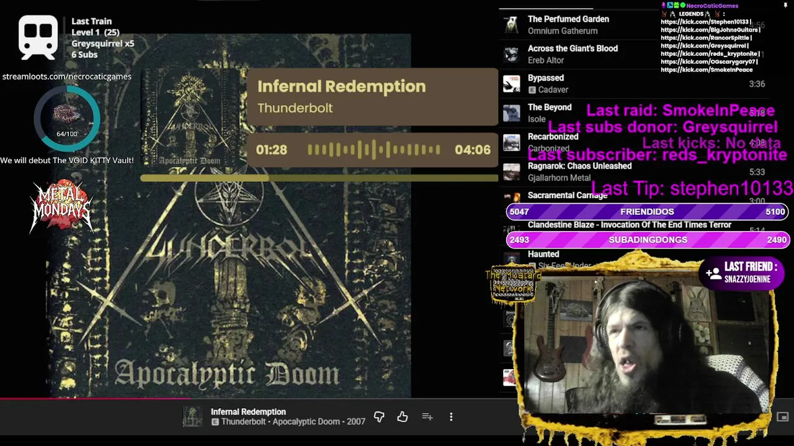Click the VOID KITTY Vault announcement text
Viewport: 794px width, 446px height.
point(67,160)
